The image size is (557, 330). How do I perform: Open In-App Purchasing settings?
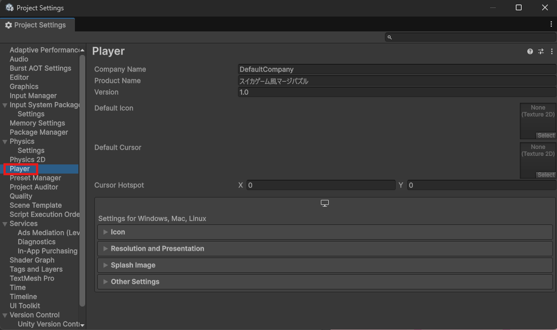(x=47, y=251)
